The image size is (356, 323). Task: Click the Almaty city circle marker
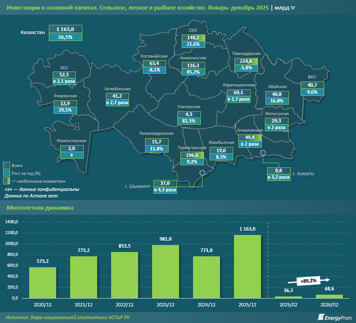(x=263, y=153)
